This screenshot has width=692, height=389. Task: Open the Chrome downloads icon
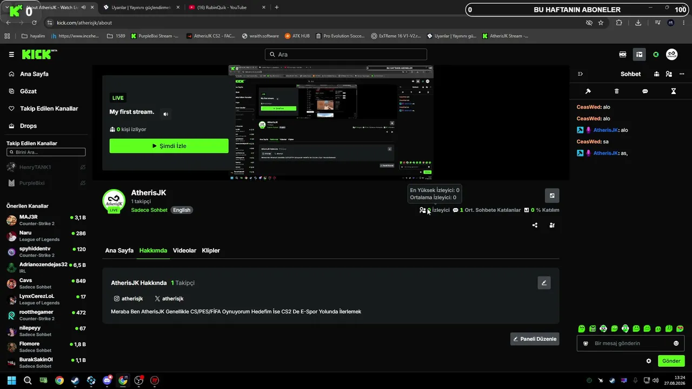coord(638,23)
